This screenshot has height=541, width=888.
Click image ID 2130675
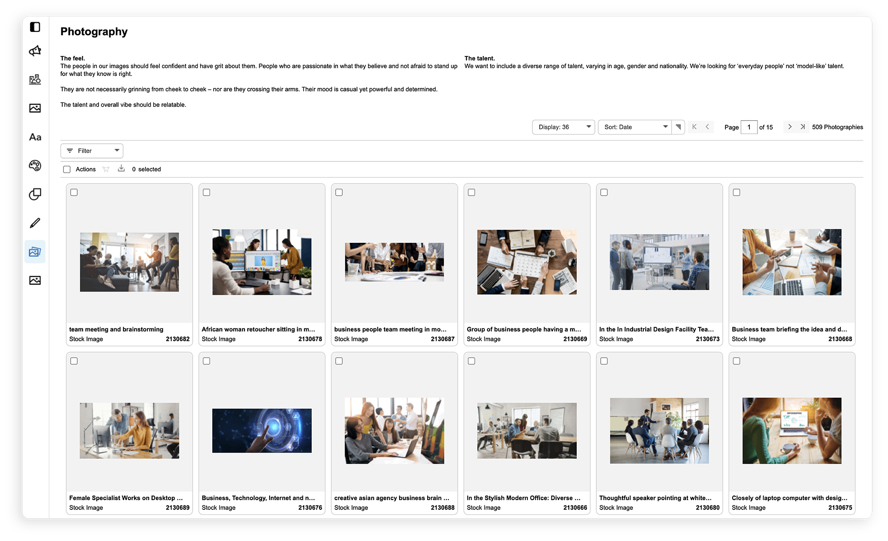(x=840, y=508)
